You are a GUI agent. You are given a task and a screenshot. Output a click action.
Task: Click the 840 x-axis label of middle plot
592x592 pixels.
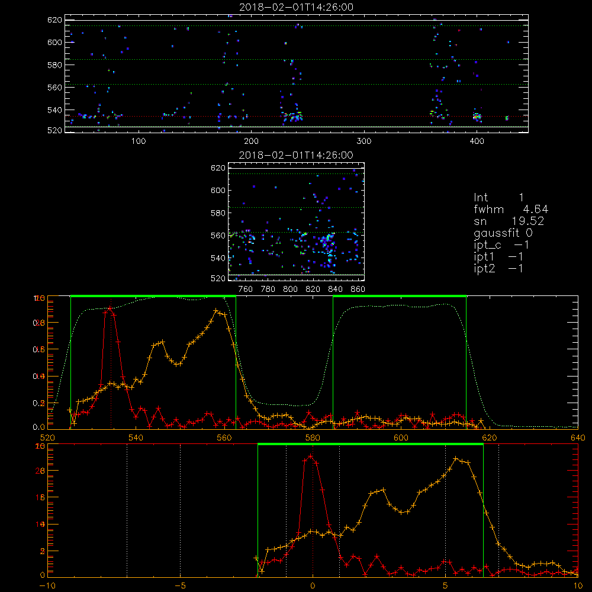click(335, 289)
